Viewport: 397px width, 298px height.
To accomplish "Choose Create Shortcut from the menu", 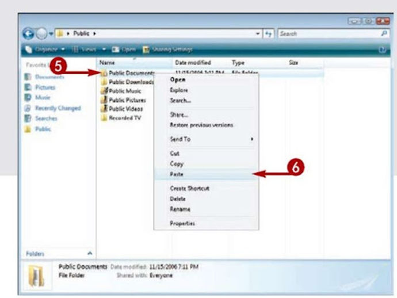I will point(206,188).
